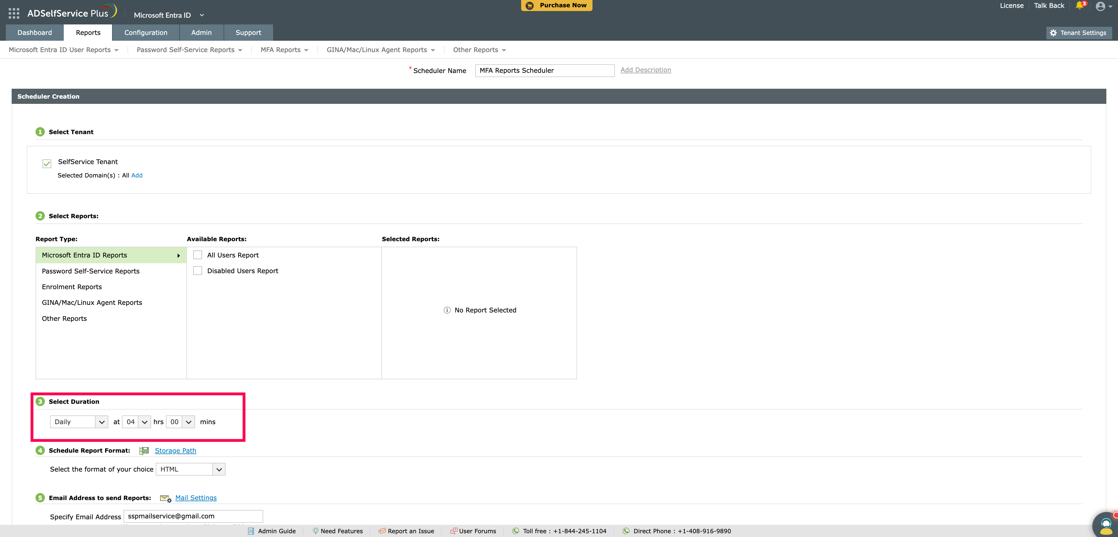Switch to the Reports tab

[88, 33]
